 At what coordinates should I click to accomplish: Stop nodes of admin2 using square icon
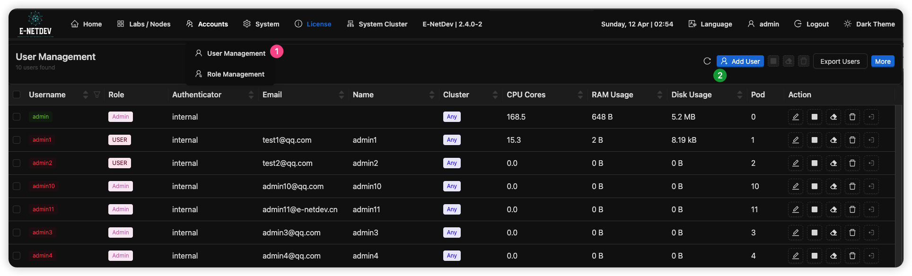click(815, 163)
